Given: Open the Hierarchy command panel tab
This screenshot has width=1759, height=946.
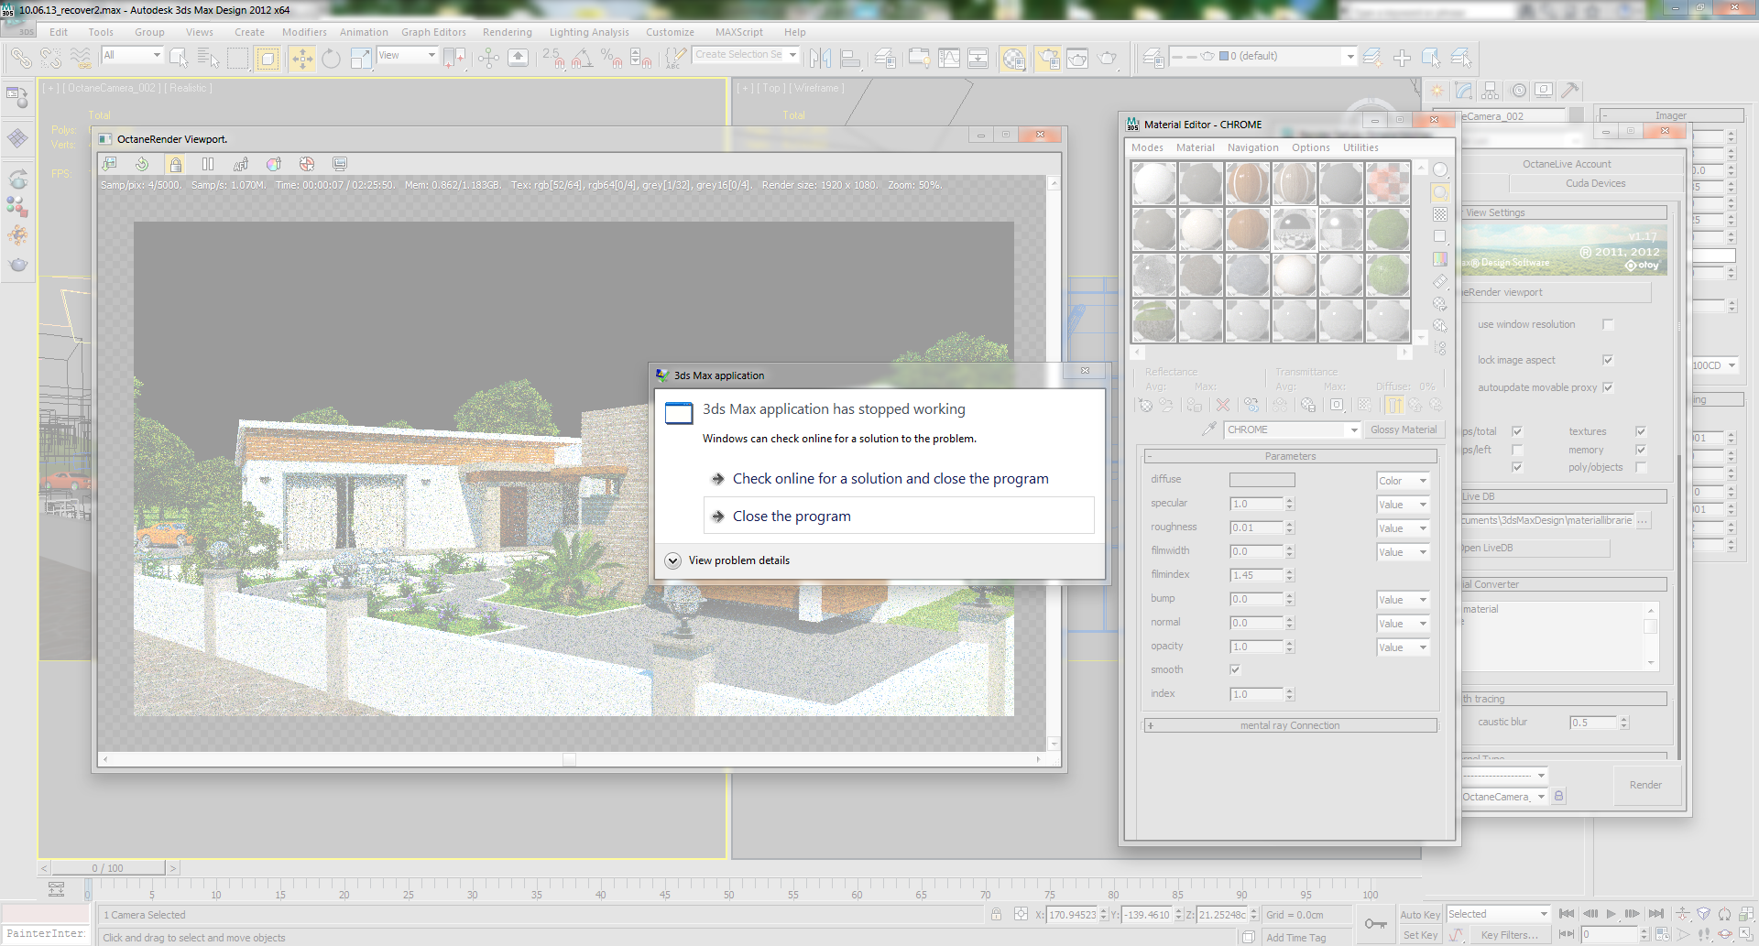Looking at the screenshot, I should (1491, 91).
